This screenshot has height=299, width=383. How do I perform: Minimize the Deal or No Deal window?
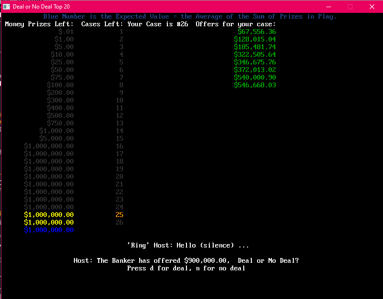coord(328,7)
